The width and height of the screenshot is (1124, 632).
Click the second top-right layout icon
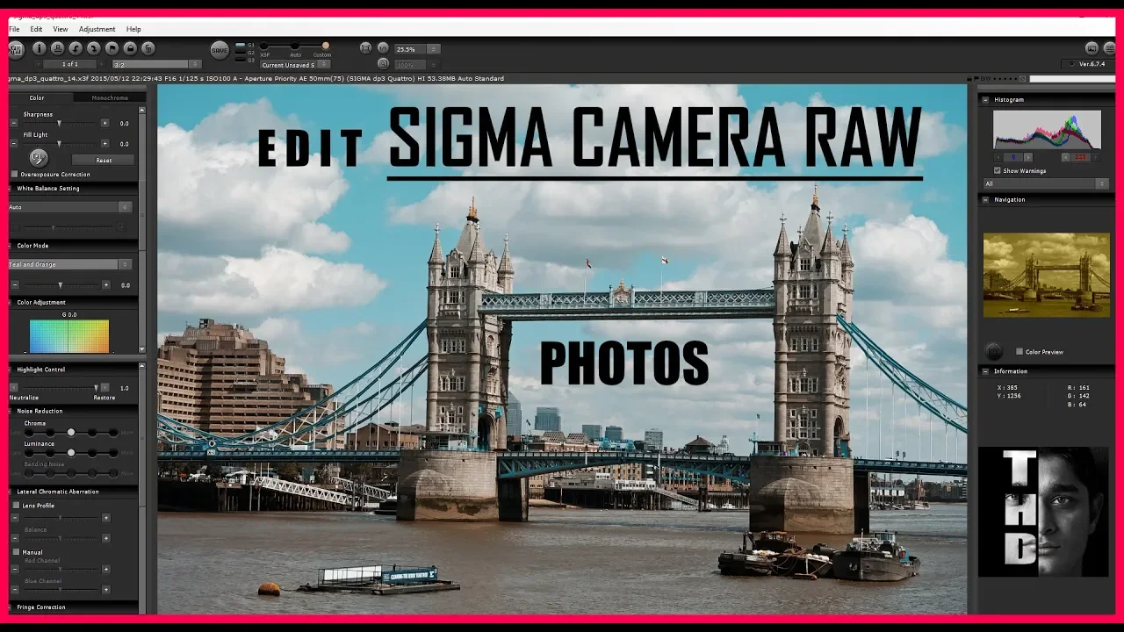click(x=1109, y=48)
